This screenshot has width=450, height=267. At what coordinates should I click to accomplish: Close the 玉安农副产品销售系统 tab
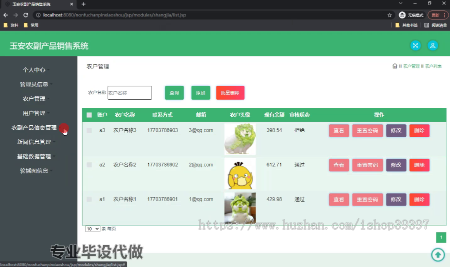71,4
